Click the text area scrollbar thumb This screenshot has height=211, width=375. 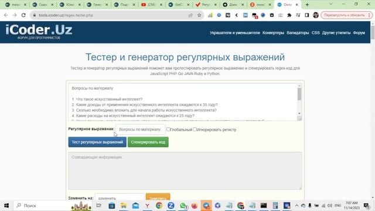click(x=299, y=94)
